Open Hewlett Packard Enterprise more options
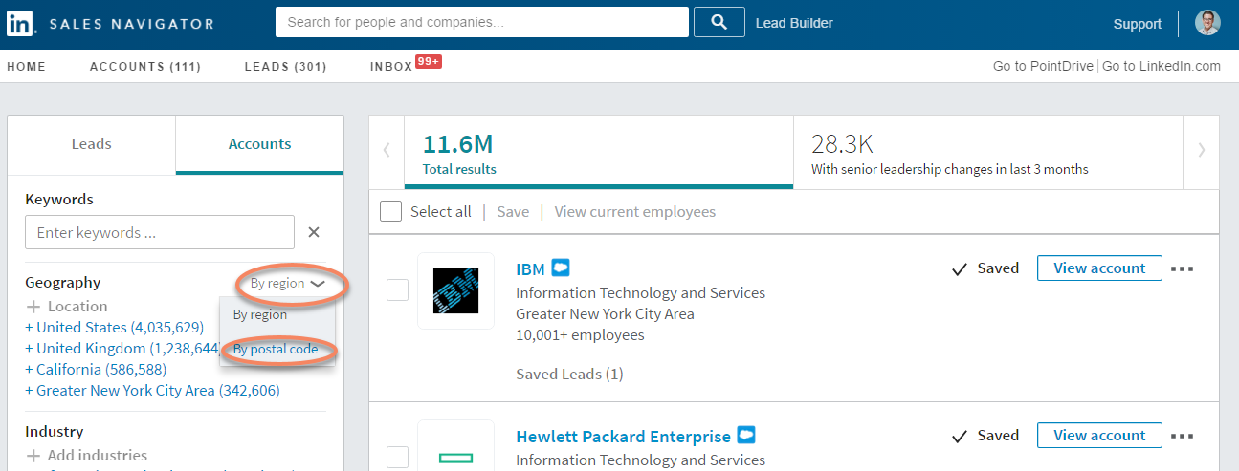Viewport: 1239px width, 471px height. (x=1183, y=436)
